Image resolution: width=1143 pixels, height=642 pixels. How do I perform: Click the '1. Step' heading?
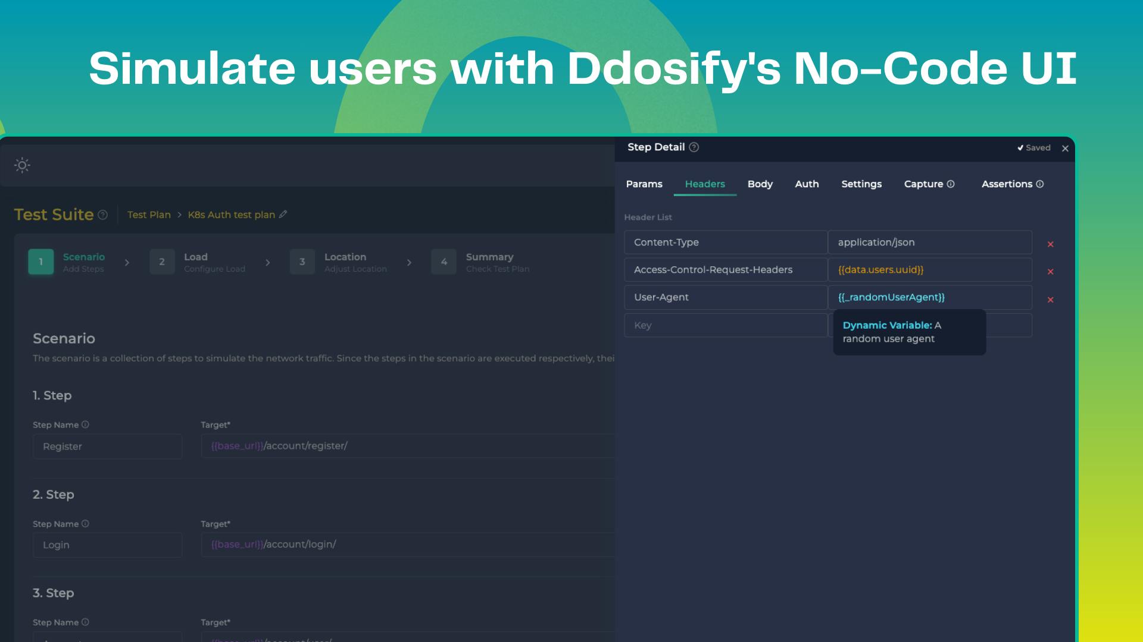52,395
